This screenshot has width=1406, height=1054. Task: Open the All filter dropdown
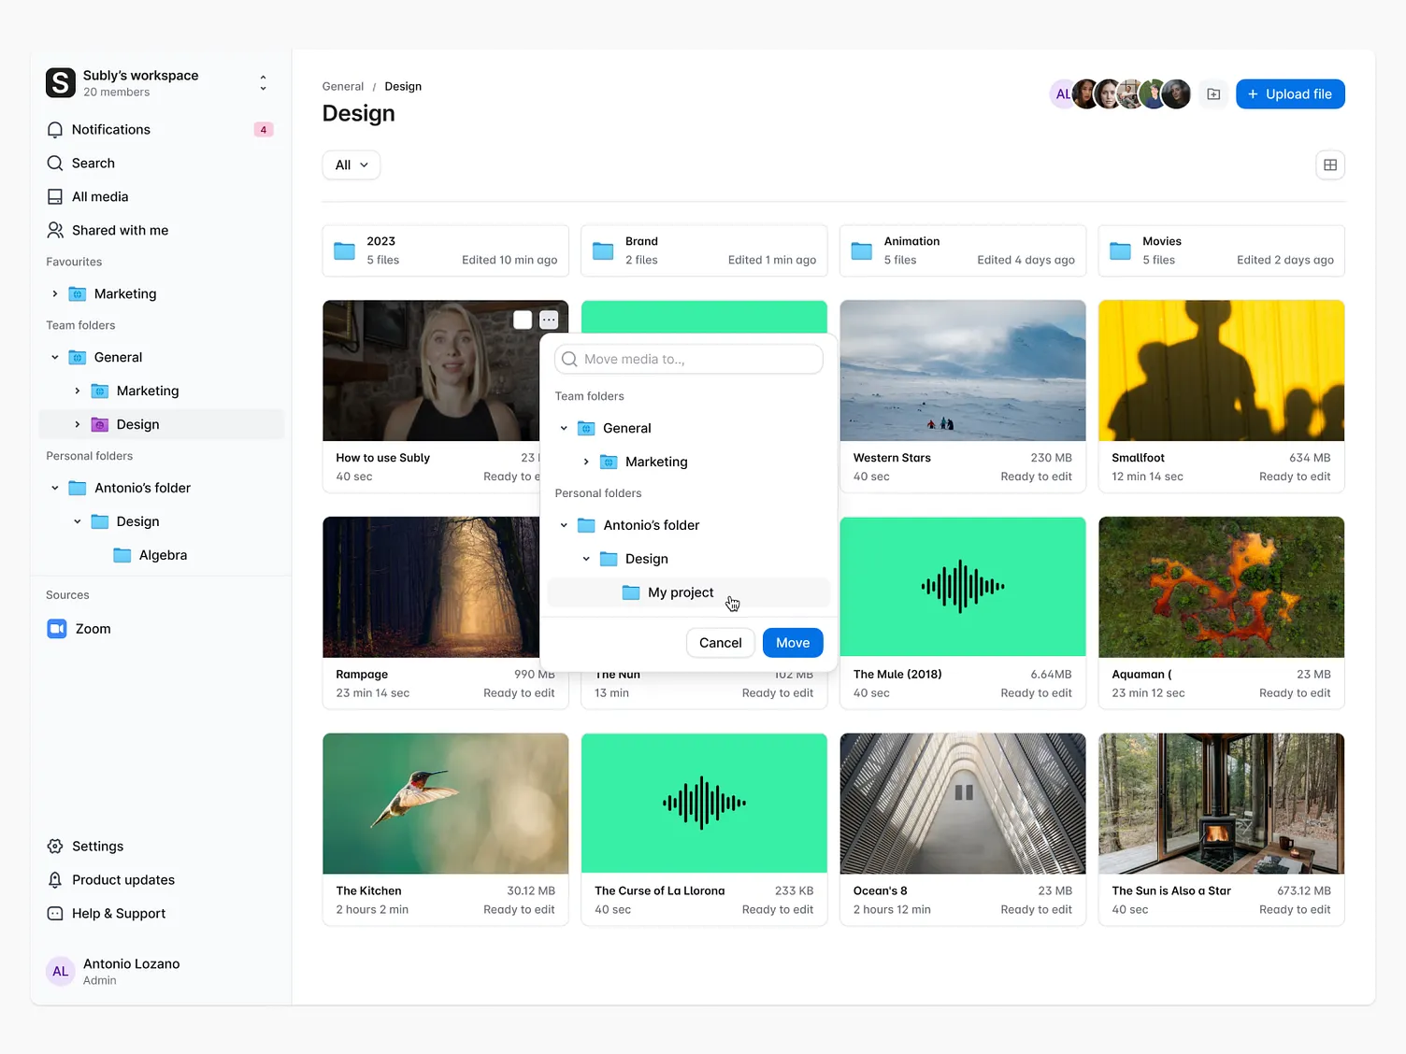click(x=351, y=164)
